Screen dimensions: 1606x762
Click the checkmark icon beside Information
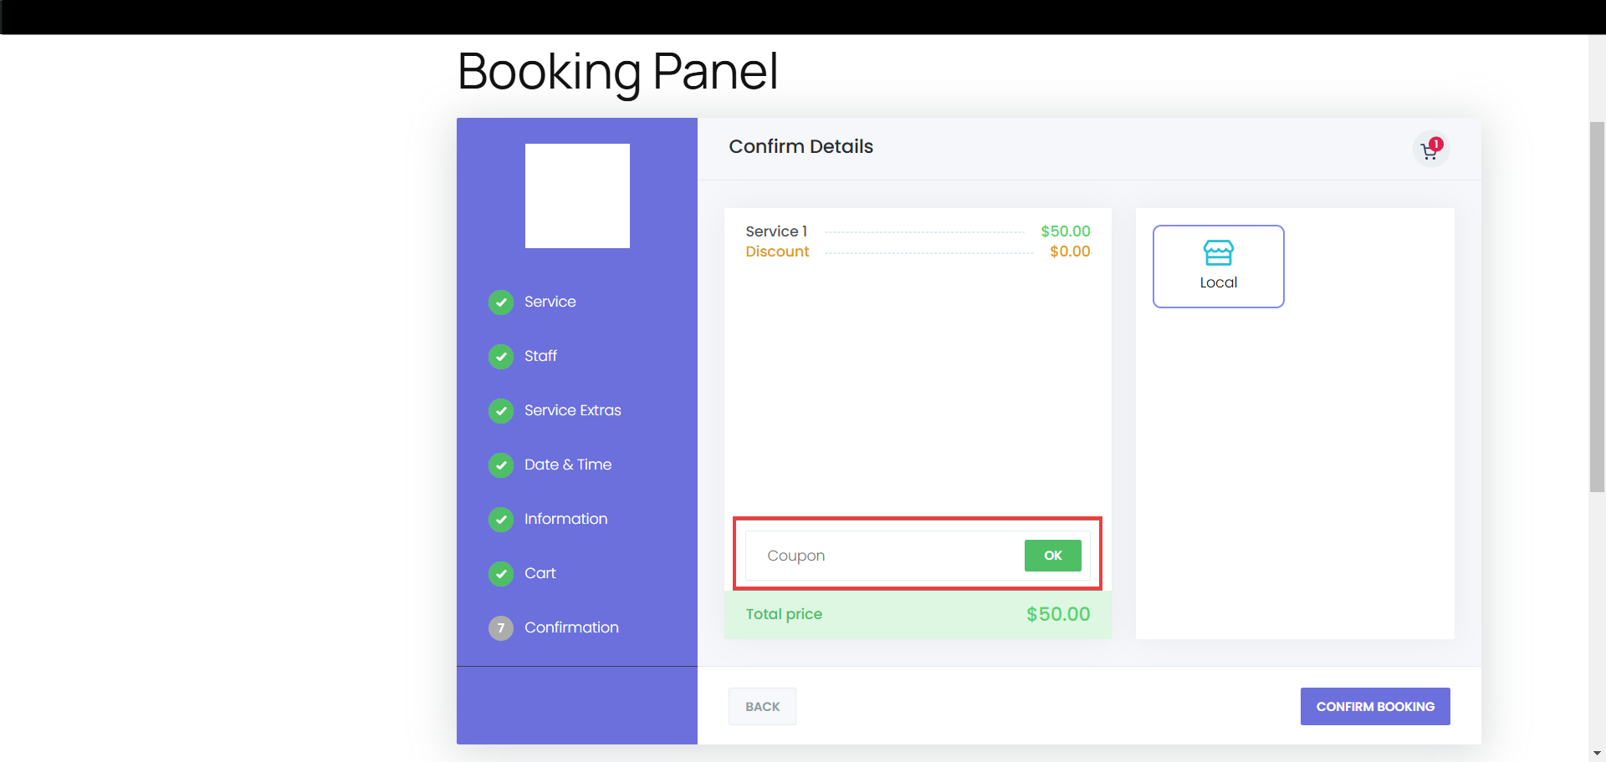point(501,520)
